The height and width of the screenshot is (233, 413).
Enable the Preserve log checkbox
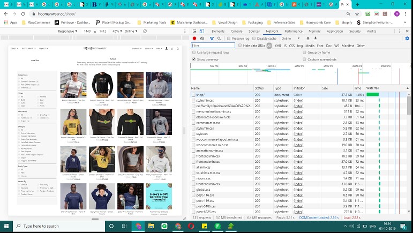pyautogui.click(x=229, y=39)
